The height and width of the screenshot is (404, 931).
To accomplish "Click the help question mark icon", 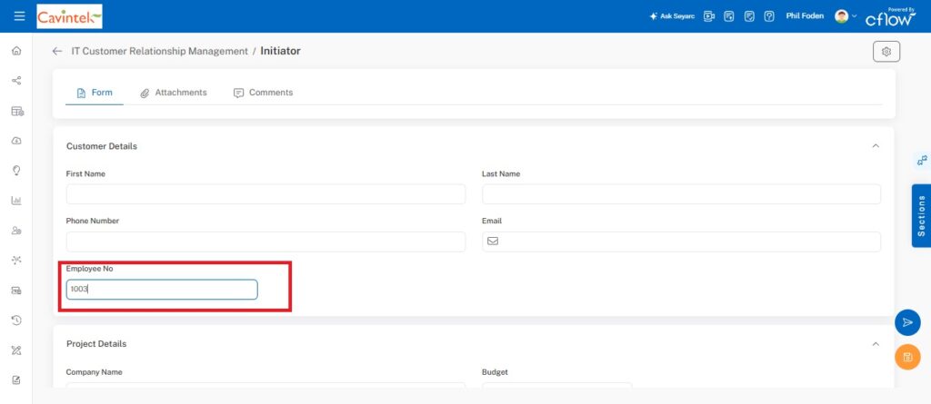I will 769,16.
